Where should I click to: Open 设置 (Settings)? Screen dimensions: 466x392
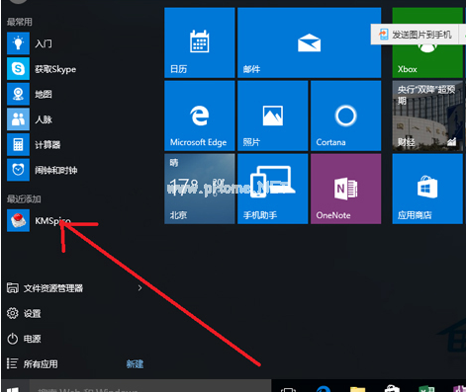[x=24, y=313]
